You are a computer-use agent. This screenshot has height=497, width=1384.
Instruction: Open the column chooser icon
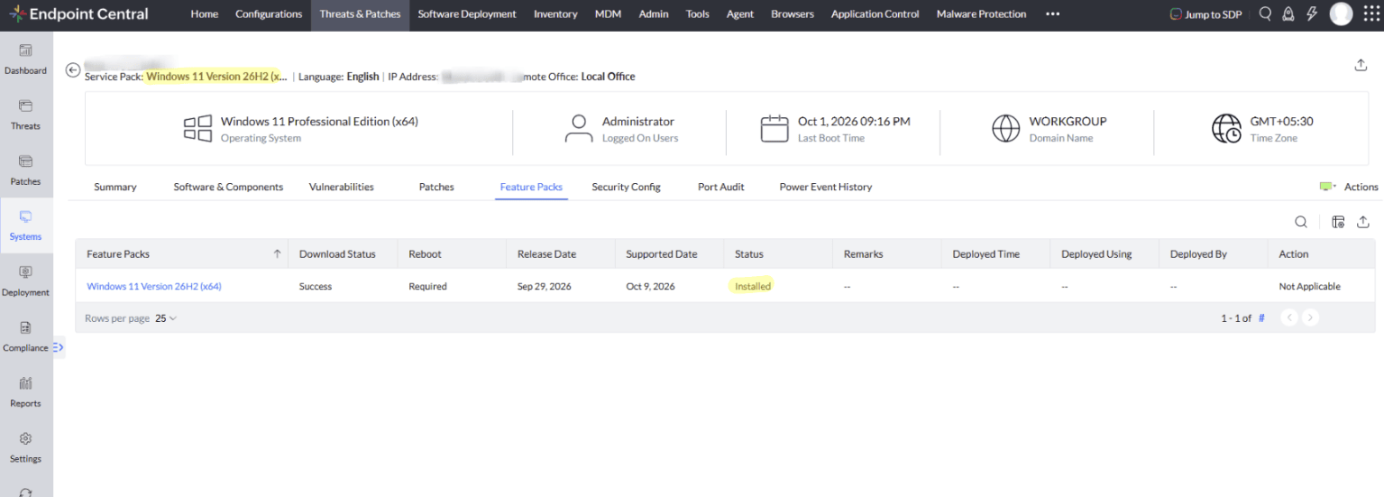click(x=1338, y=222)
